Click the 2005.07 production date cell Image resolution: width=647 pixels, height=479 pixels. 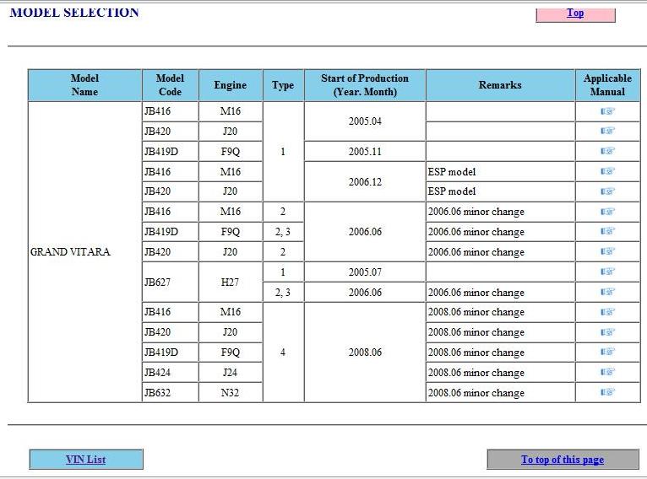[x=365, y=272]
